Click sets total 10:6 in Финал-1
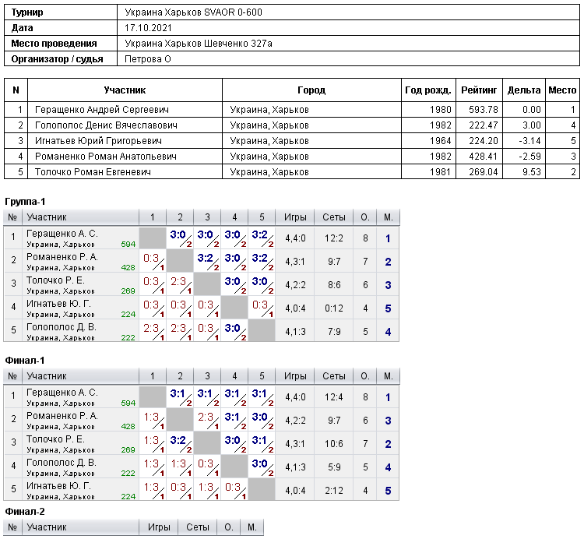 (x=334, y=444)
